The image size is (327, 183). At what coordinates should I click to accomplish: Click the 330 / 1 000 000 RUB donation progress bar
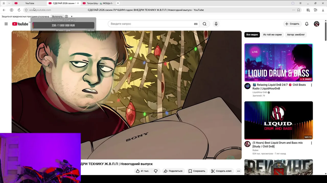tap(63, 25)
